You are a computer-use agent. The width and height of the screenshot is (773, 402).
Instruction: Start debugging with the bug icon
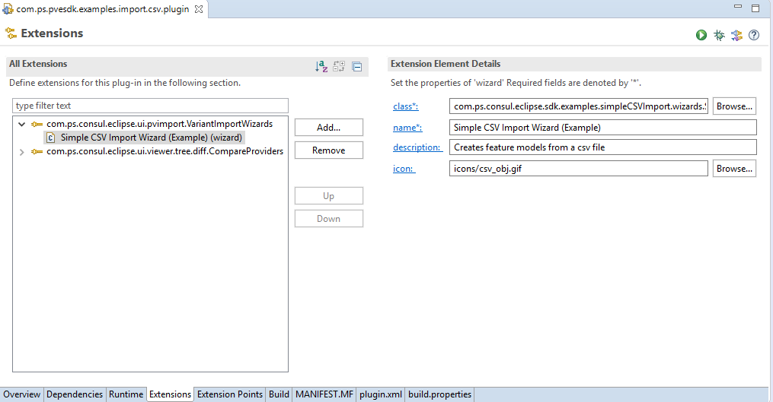(719, 35)
